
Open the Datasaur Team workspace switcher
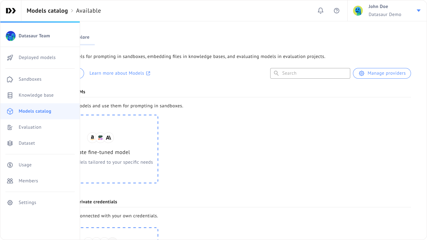34,36
